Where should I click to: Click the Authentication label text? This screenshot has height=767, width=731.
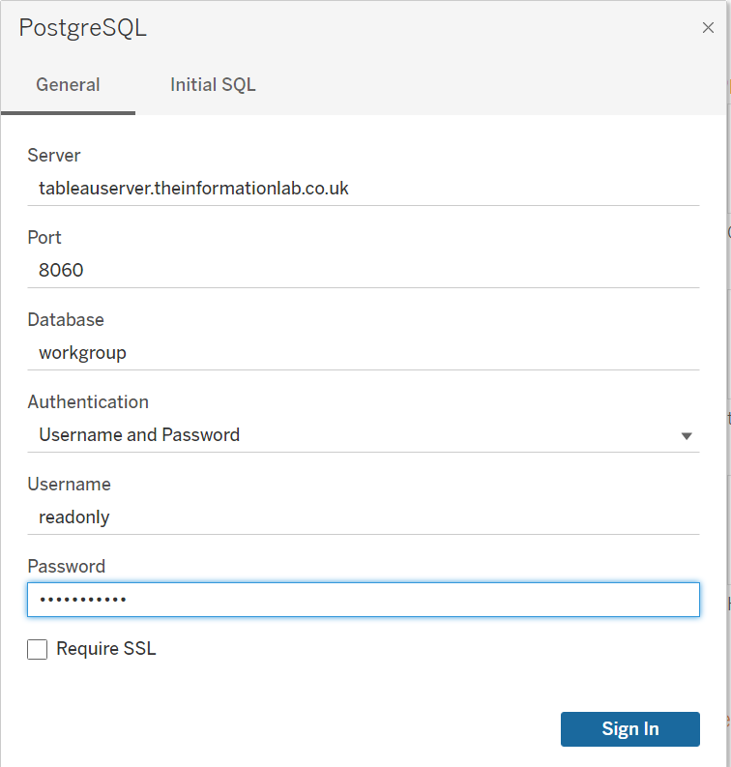(88, 402)
